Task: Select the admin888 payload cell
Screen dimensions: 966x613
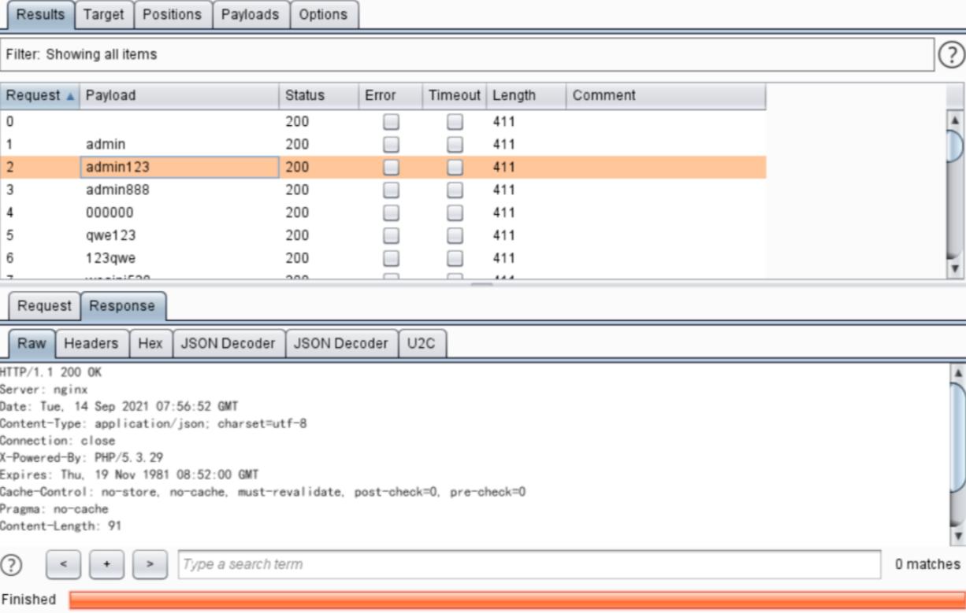Action: [180, 190]
